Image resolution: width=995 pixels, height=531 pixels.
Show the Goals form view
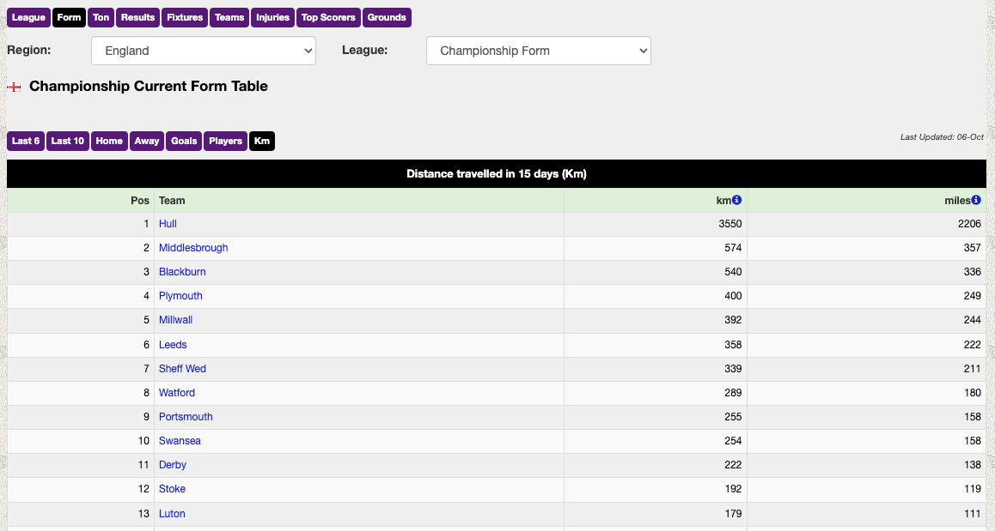184,141
